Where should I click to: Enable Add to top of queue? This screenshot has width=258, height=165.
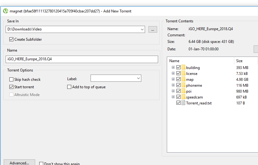[69, 87]
